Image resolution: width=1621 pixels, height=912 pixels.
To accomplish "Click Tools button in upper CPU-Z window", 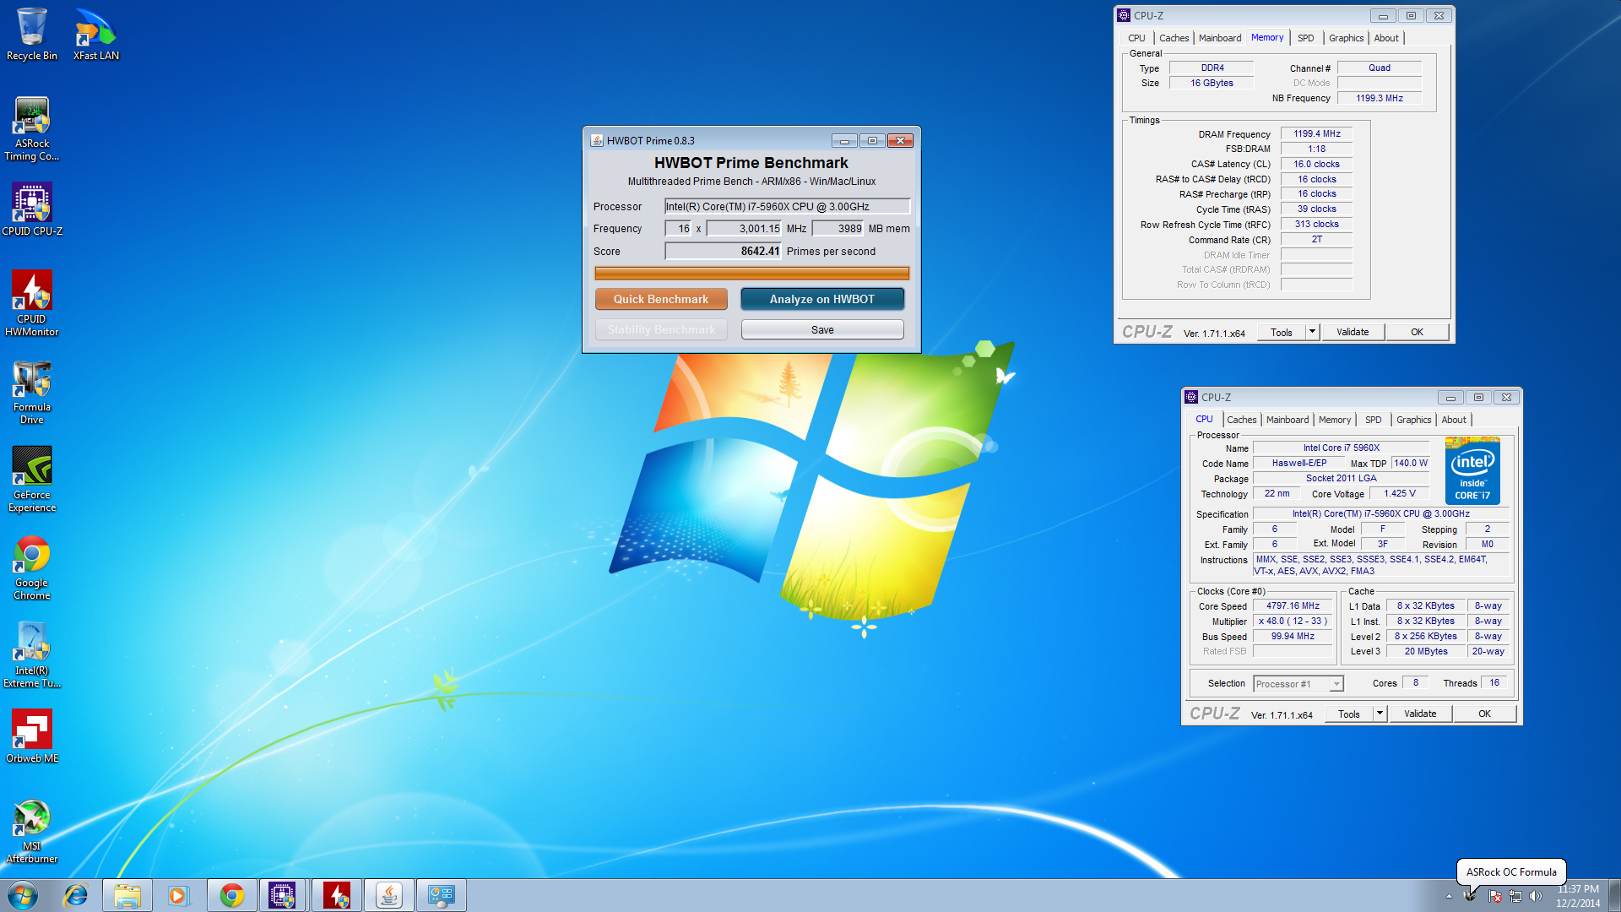I will 1282,332.
